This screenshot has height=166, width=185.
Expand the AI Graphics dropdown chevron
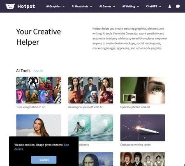tap(63, 7)
